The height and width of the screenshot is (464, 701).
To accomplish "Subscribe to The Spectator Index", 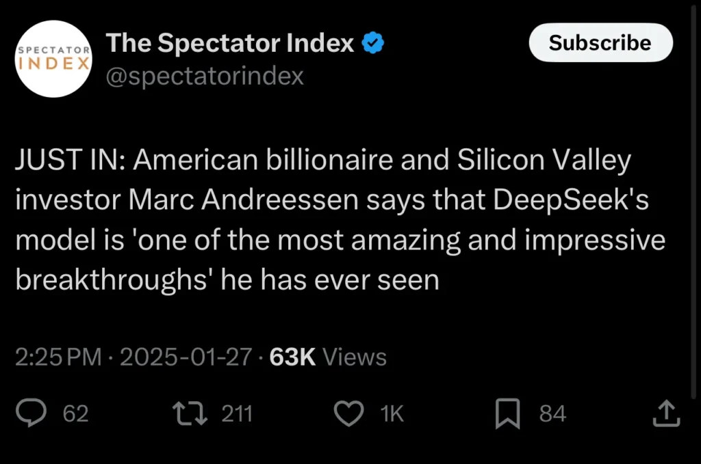I will coord(600,43).
